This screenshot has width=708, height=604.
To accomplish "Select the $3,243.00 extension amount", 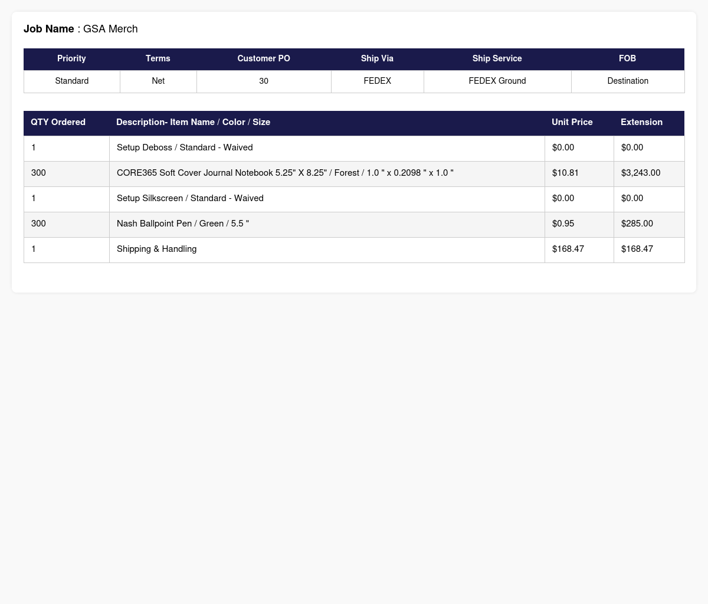I will click(x=641, y=173).
